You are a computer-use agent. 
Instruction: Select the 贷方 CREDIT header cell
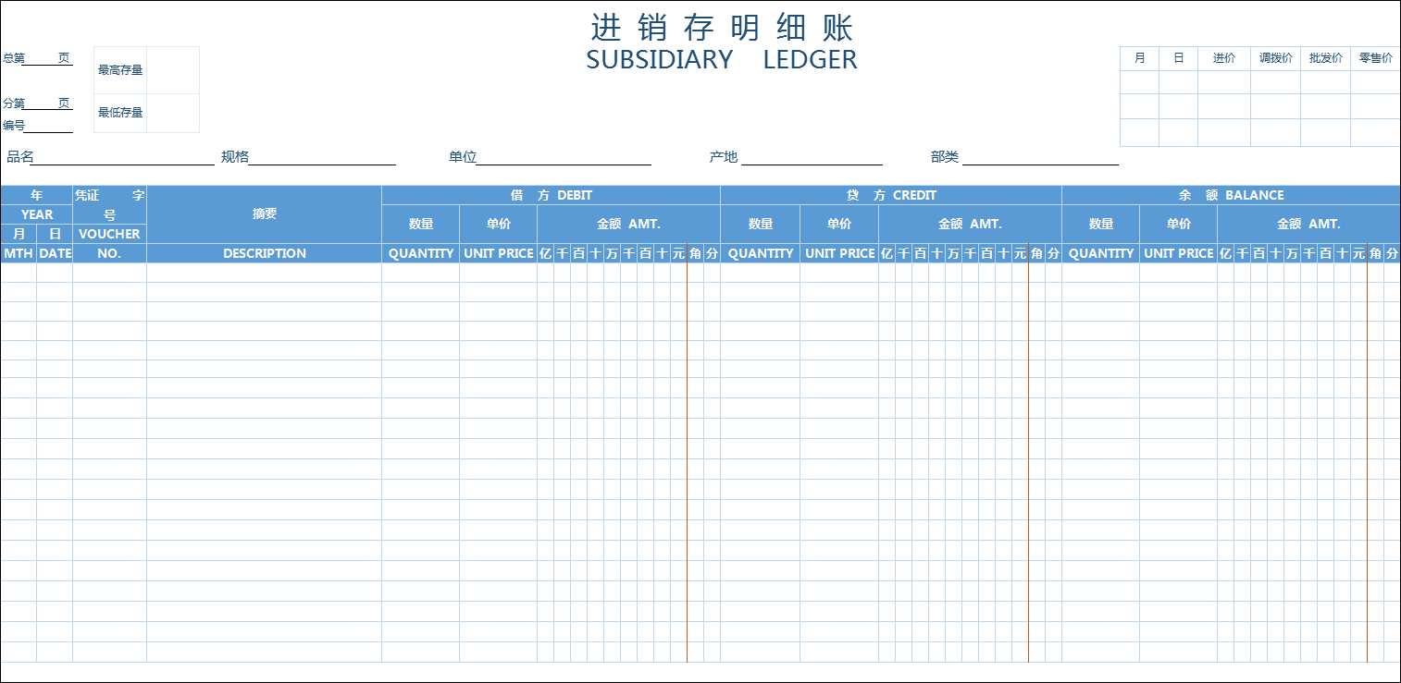[x=891, y=194]
